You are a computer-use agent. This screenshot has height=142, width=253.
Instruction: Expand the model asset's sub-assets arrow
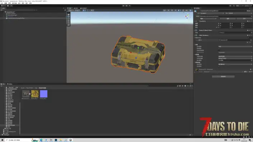(x=30, y=94)
